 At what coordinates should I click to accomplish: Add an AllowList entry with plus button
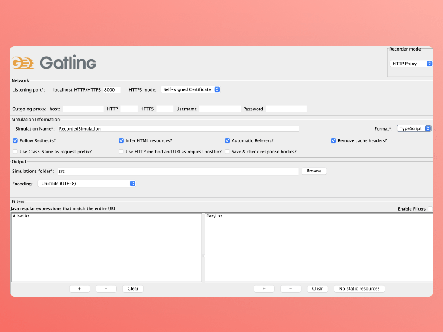point(80,289)
